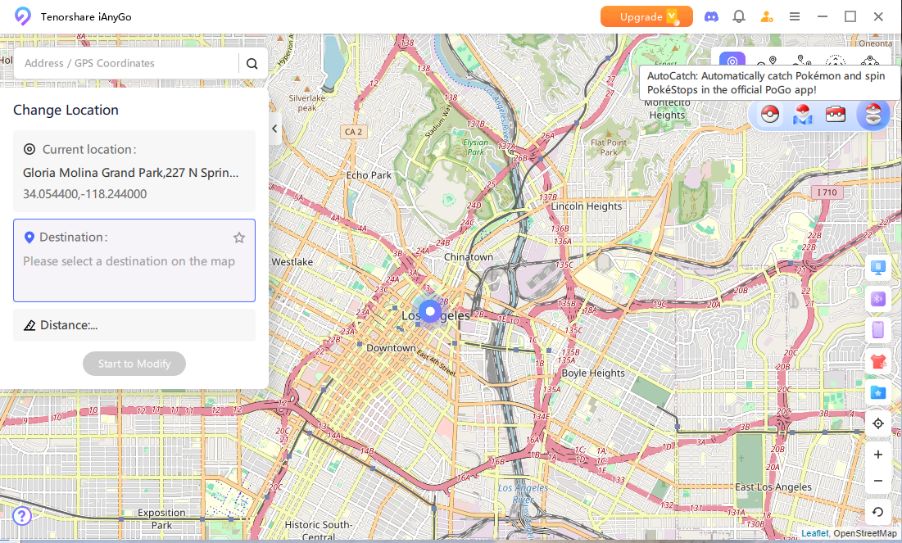Collapse the Change Location side panel
902x543 pixels.
pos(274,129)
